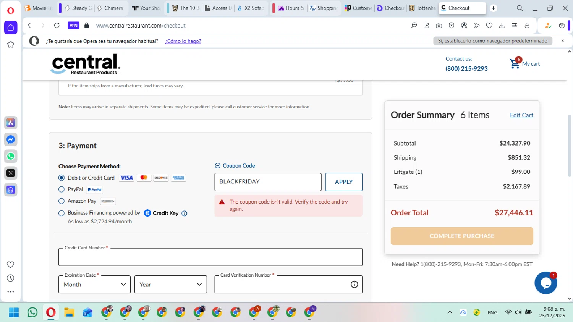Click the Card Verification Number info icon
This screenshot has width=573, height=322.
pyautogui.click(x=354, y=285)
